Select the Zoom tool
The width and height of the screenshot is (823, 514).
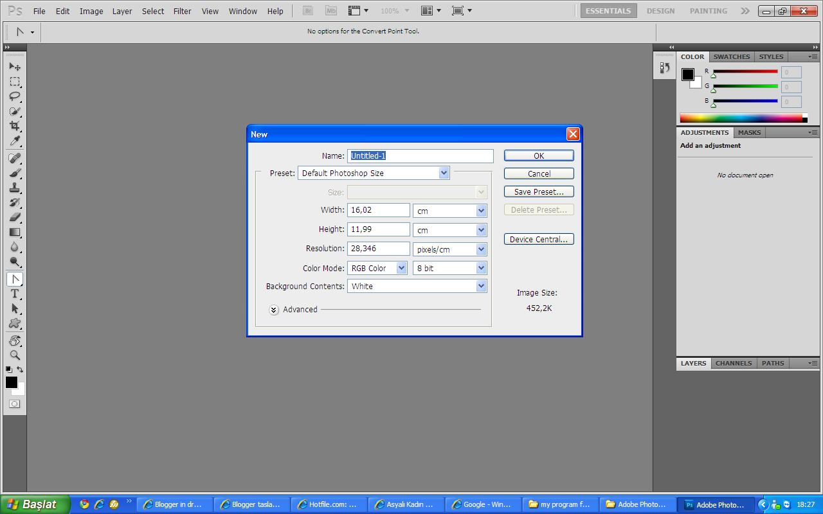[x=14, y=355]
